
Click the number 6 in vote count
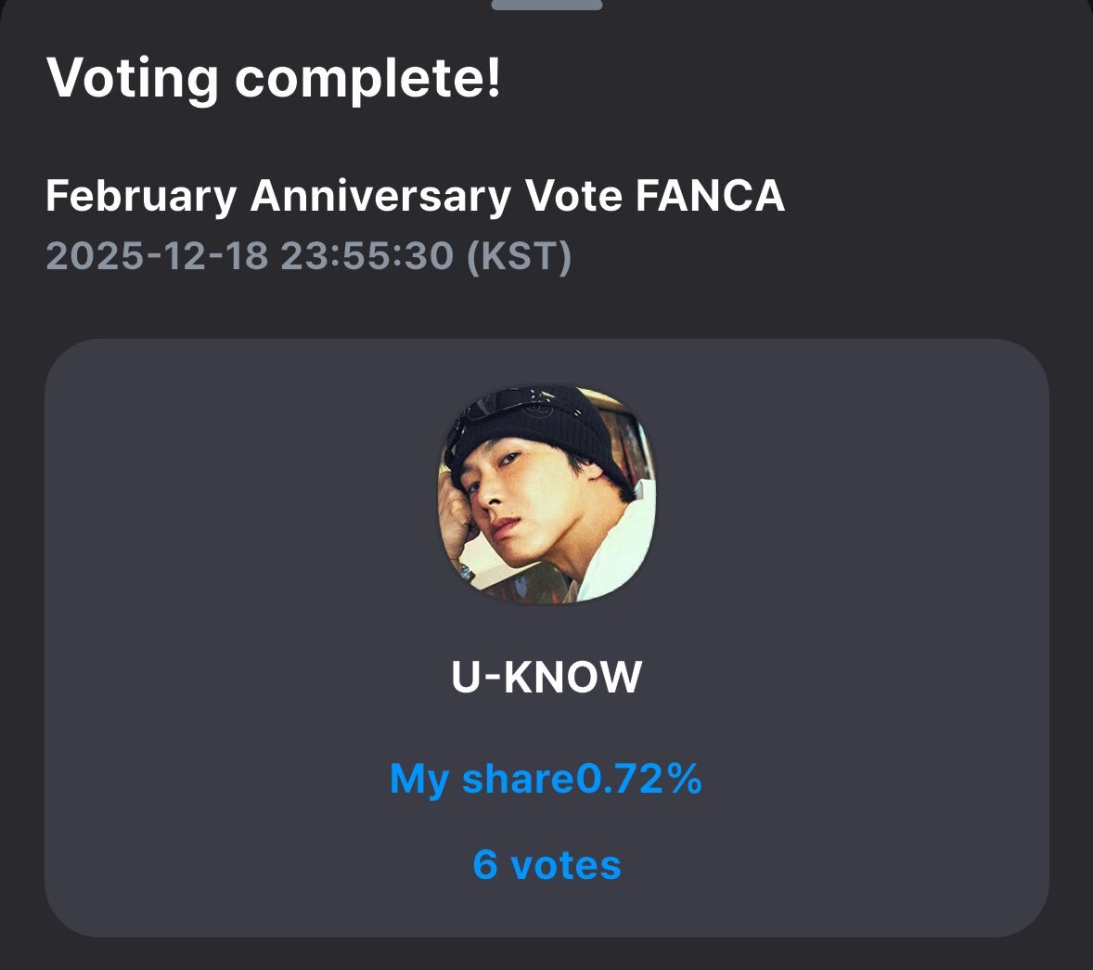click(485, 865)
